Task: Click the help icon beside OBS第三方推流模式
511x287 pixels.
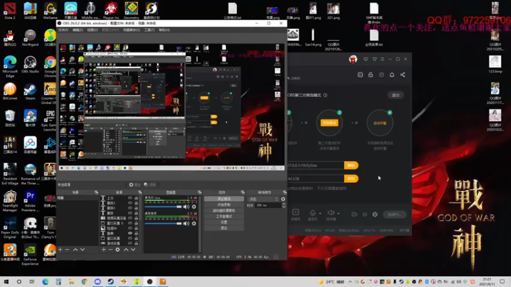Action: (x=325, y=95)
